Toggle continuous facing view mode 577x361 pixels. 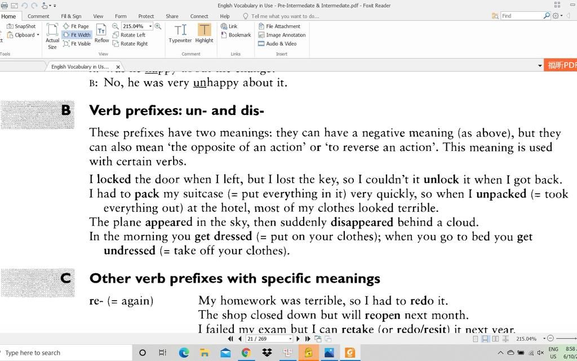[x=506, y=338]
